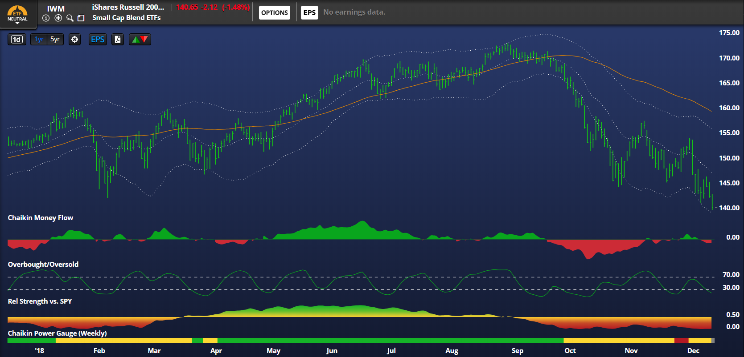Click the Chaikin Power Gauge (Weekly) label
The image size is (744, 357).
coord(57,333)
